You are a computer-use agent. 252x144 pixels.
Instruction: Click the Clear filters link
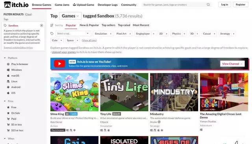click(x=28, y=14)
